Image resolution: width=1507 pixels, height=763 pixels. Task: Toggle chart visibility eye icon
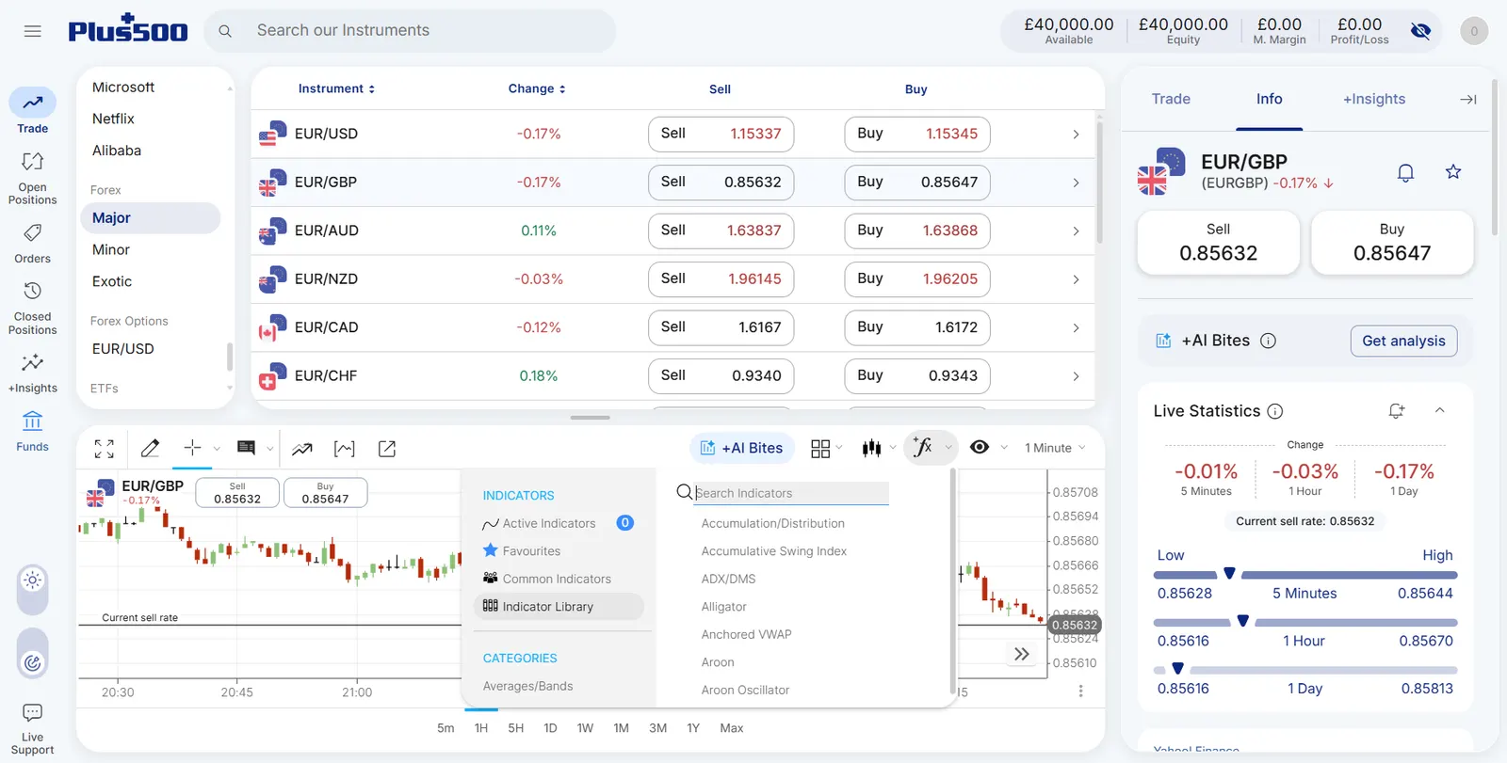980,448
